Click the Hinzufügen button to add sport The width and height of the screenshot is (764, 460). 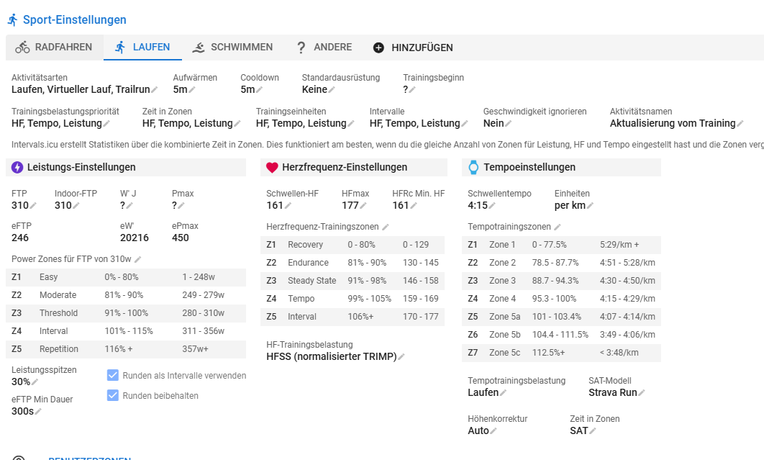pyautogui.click(x=413, y=48)
